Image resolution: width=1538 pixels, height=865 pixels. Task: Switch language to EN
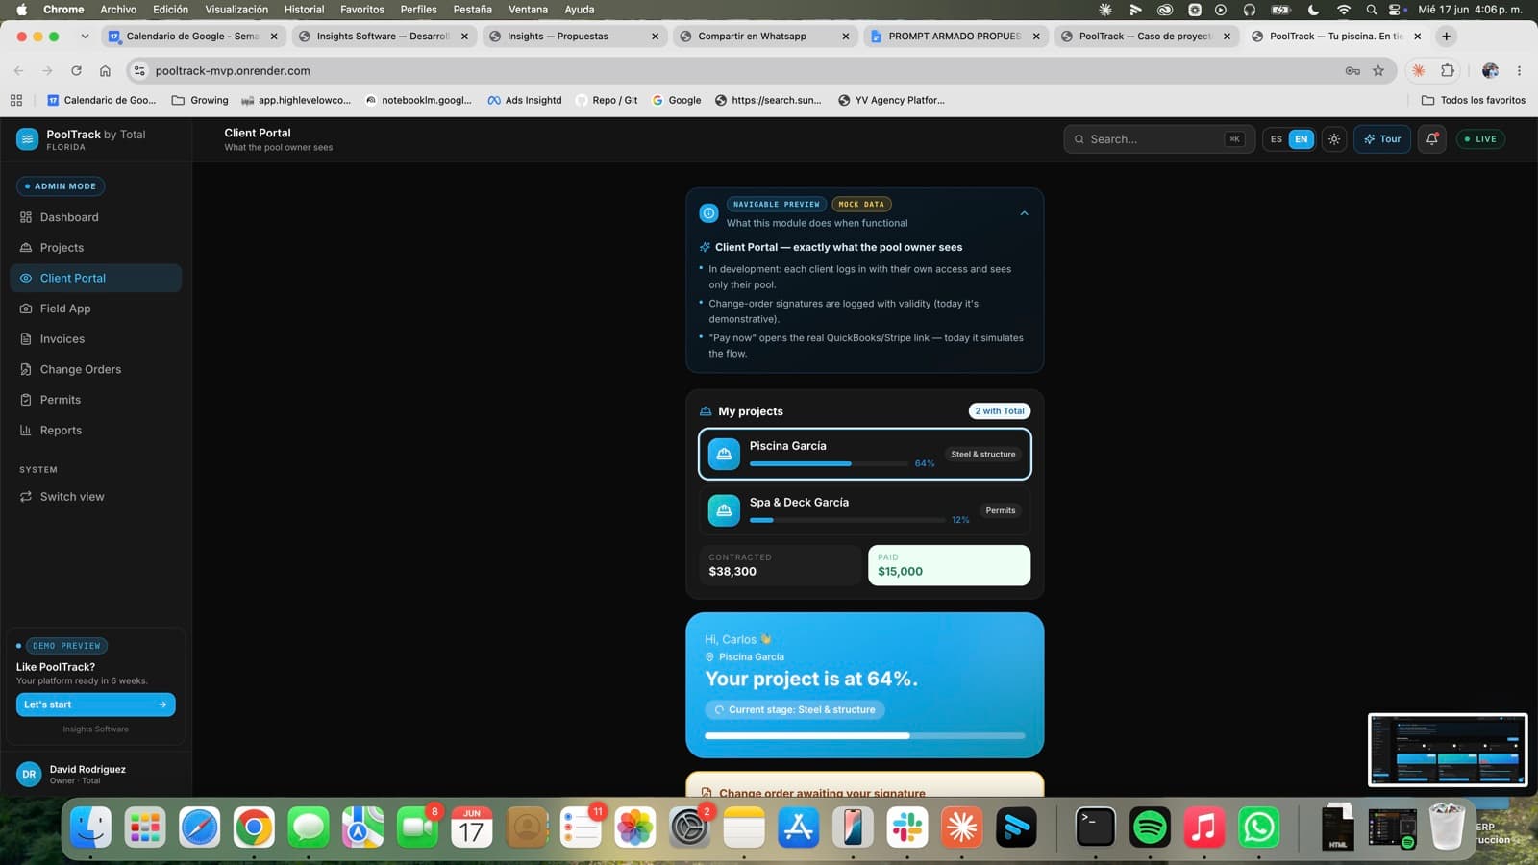click(1301, 139)
